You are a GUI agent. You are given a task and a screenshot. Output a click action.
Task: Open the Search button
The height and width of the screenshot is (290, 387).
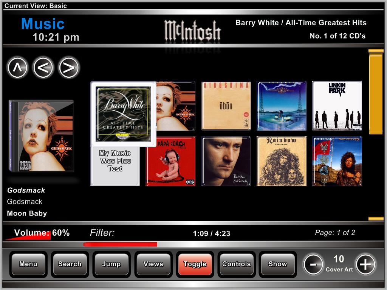[x=70, y=264]
